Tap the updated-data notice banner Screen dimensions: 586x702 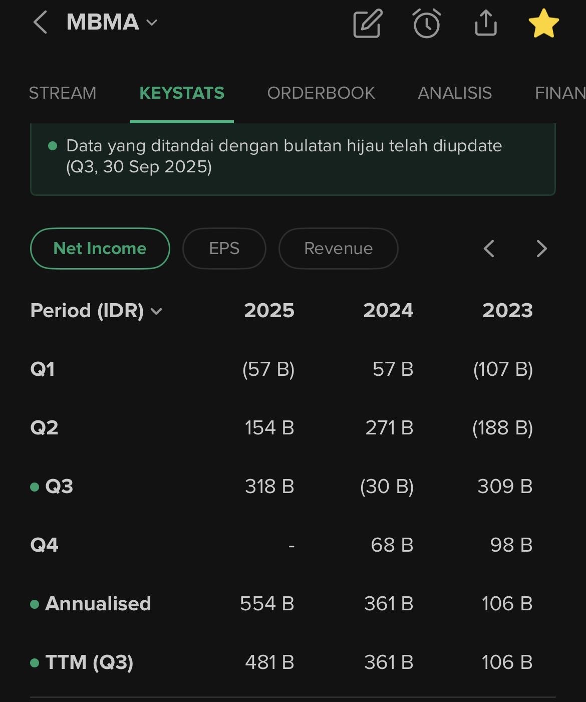click(x=293, y=159)
